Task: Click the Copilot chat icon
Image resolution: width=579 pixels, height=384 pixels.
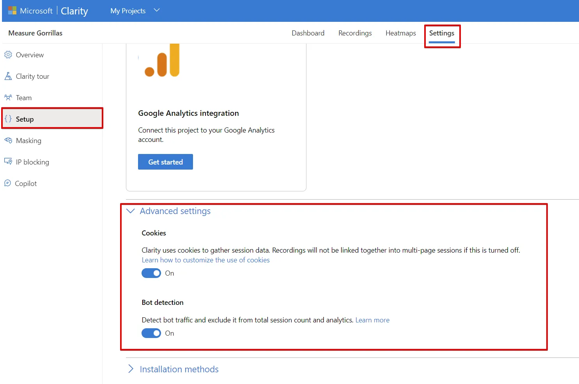Action: click(8, 183)
